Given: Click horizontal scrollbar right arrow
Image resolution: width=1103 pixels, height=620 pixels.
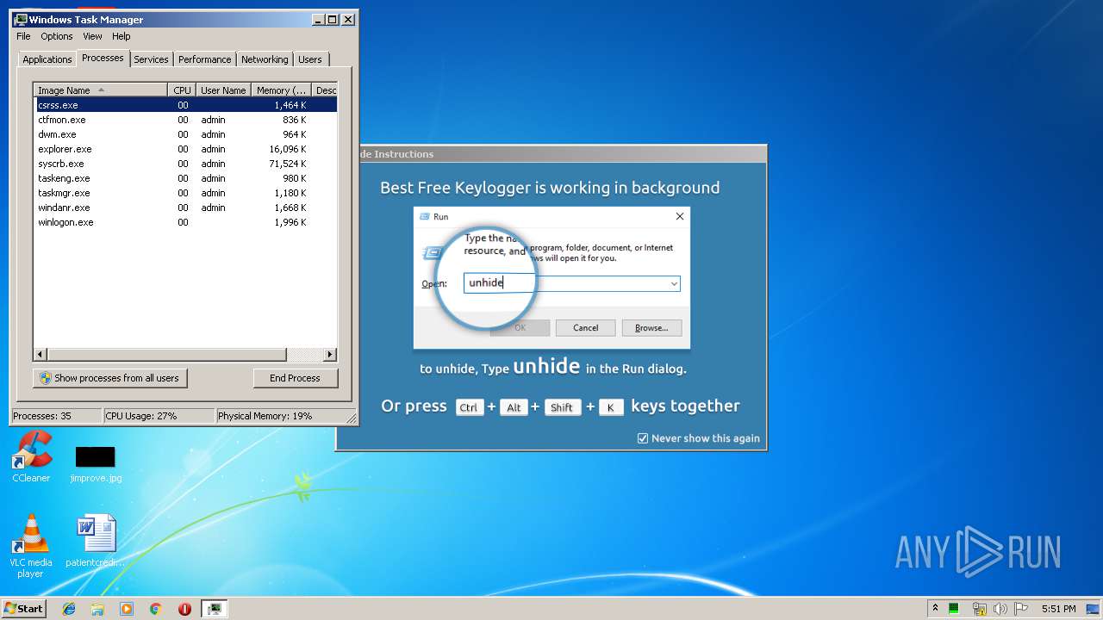Looking at the screenshot, I should point(330,354).
